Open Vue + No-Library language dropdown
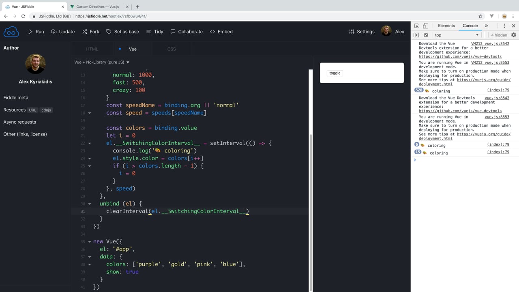The height and width of the screenshot is (292, 519). [102, 62]
